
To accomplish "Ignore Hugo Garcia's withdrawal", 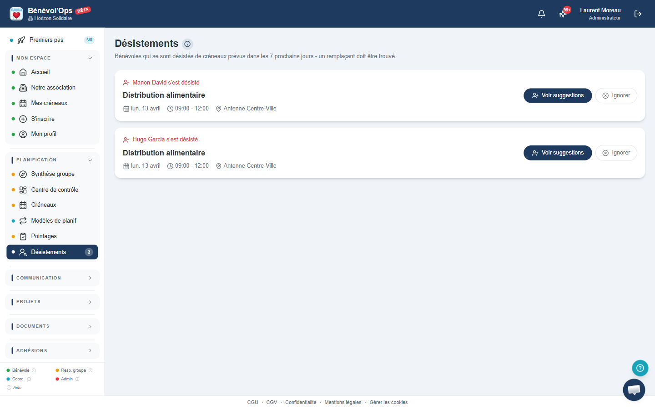I will 616,153.
